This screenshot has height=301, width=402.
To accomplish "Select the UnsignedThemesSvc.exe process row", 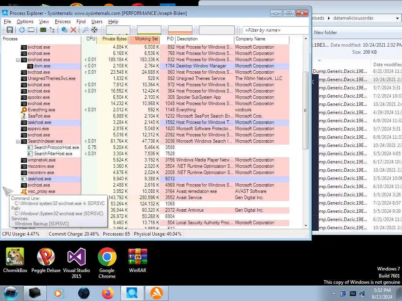I will pyautogui.click(x=145, y=78).
